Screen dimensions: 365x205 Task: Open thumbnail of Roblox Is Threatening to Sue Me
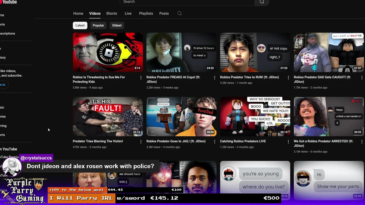[x=108, y=52]
